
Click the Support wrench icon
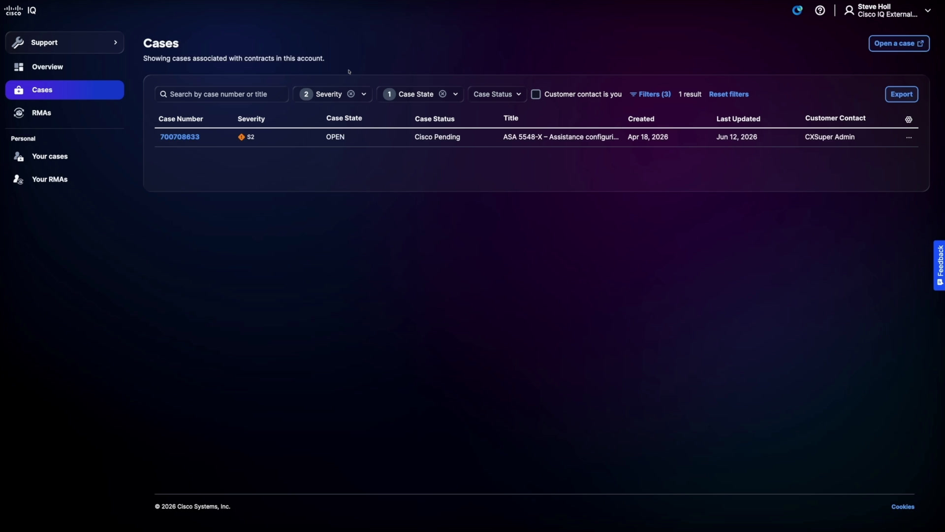point(18,43)
